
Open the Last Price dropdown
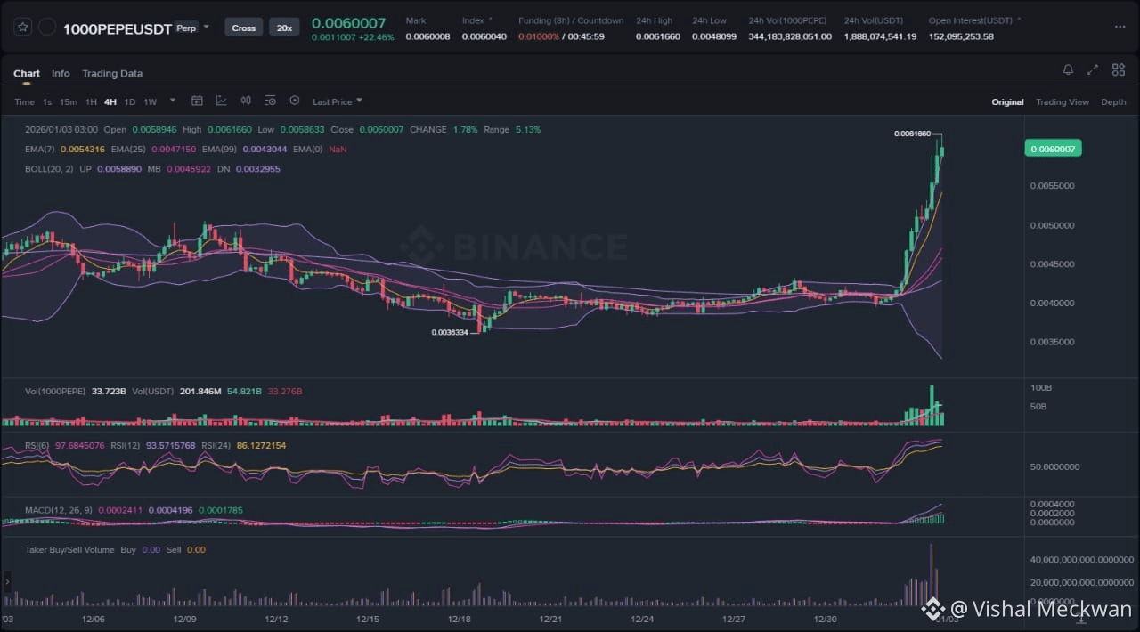point(337,102)
